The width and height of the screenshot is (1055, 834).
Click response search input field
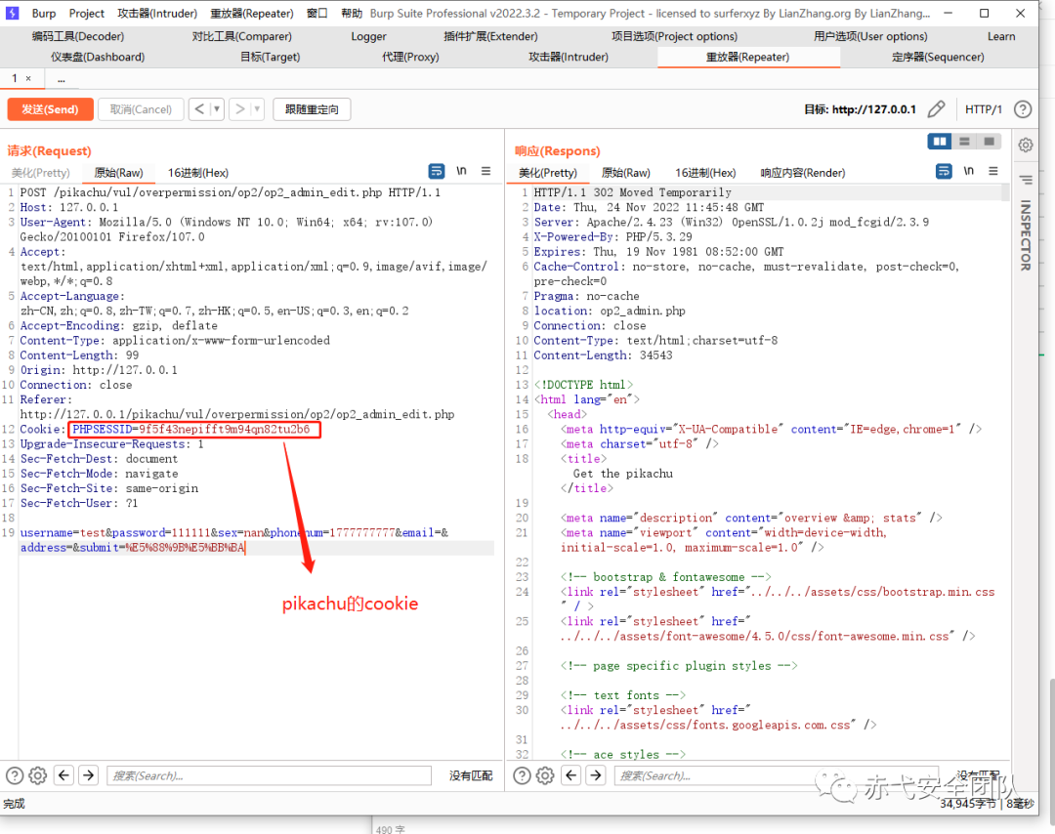777,775
